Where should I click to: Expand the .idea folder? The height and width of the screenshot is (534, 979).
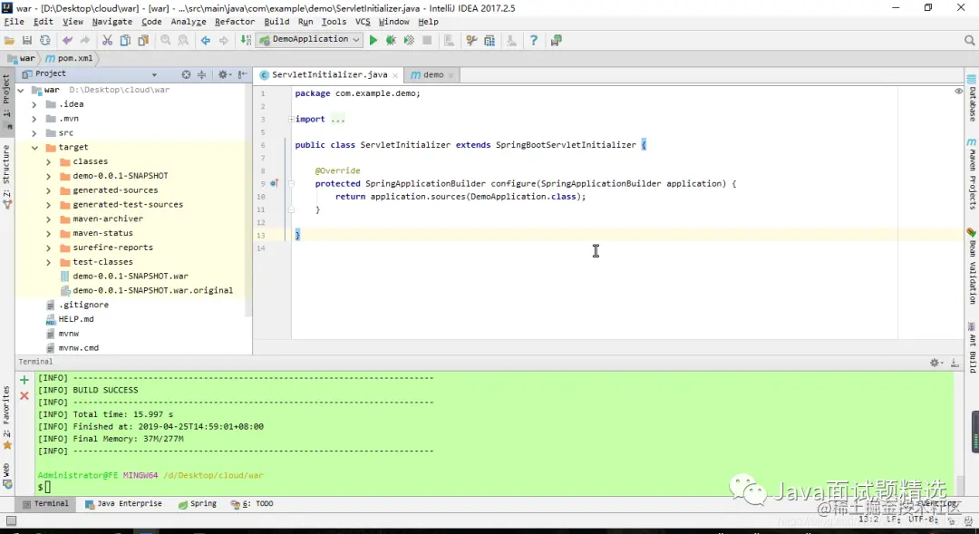(34, 104)
